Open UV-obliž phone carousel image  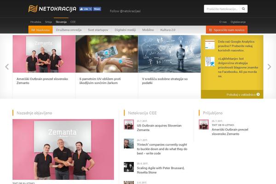107,54
